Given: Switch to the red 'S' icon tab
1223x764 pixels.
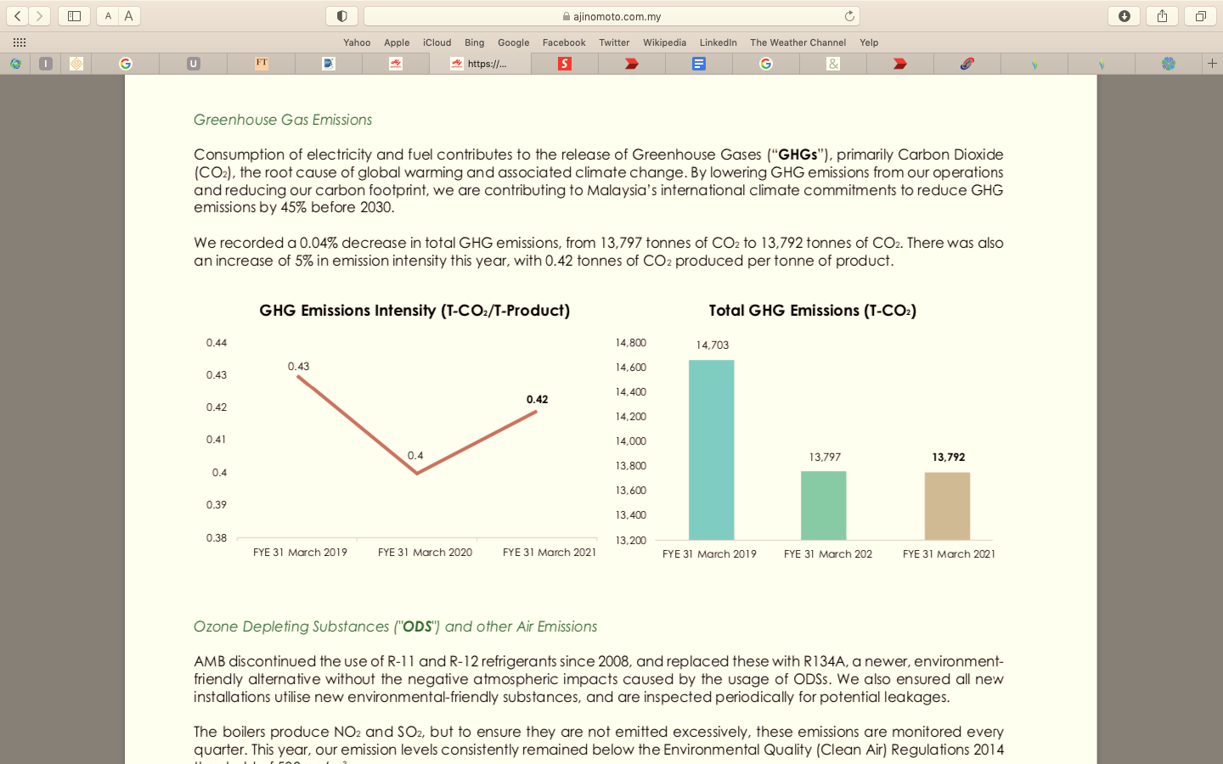Looking at the screenshot, I should [565, 64].
